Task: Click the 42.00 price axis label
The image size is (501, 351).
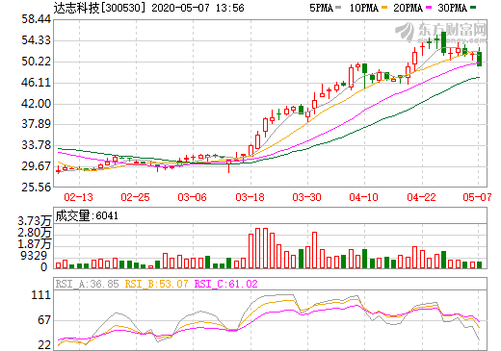Action: tap(37, 104)
